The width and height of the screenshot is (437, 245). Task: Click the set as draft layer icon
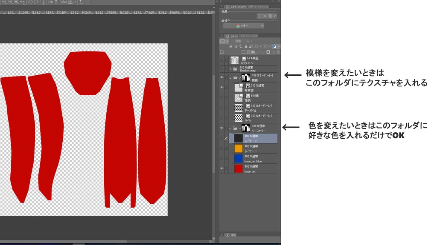click(x=241, y=46)
